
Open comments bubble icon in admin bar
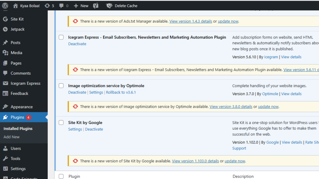(x=61, y=6)
